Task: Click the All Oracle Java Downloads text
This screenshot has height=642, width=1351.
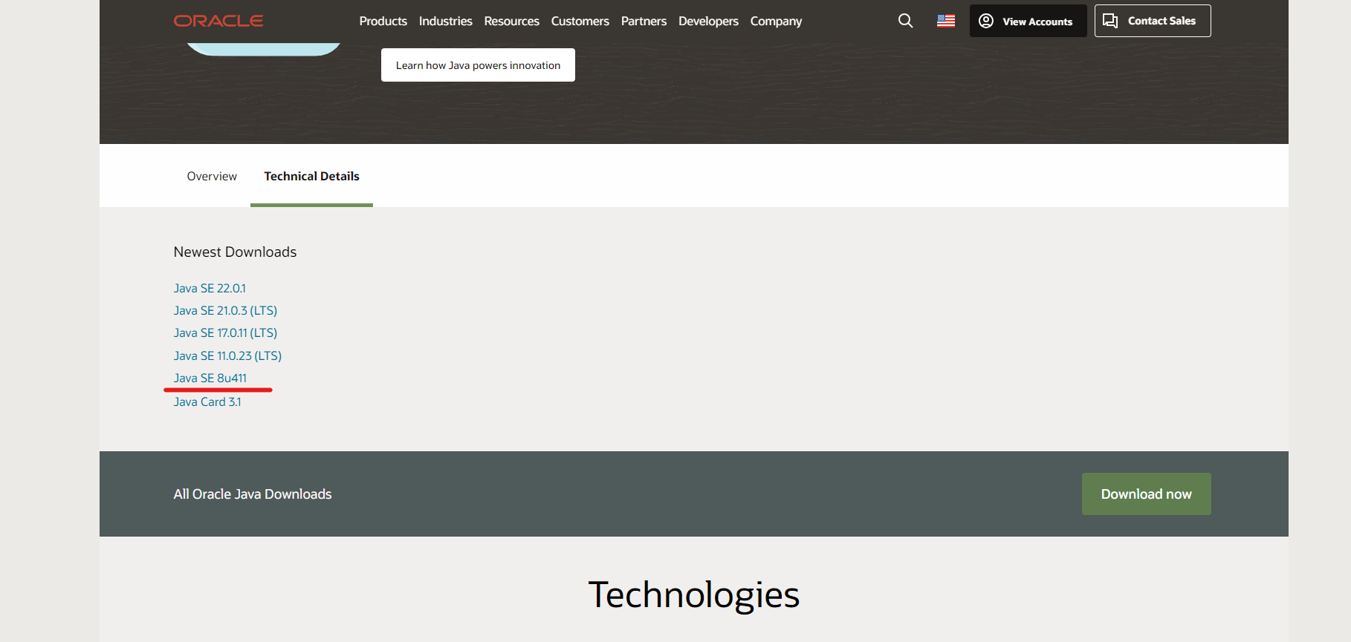Action: pos(253,494)
